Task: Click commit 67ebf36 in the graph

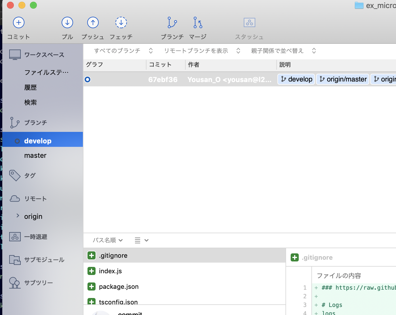Action: [163, 79]
